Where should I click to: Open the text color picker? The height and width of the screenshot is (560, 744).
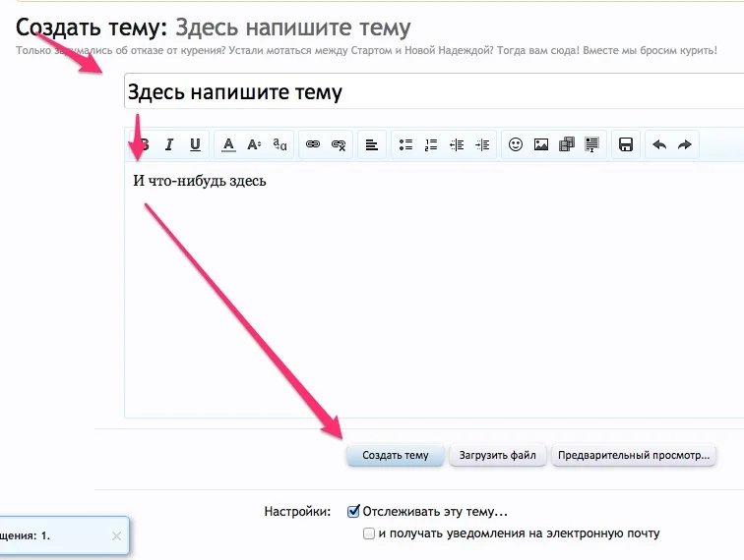(228, 144)
